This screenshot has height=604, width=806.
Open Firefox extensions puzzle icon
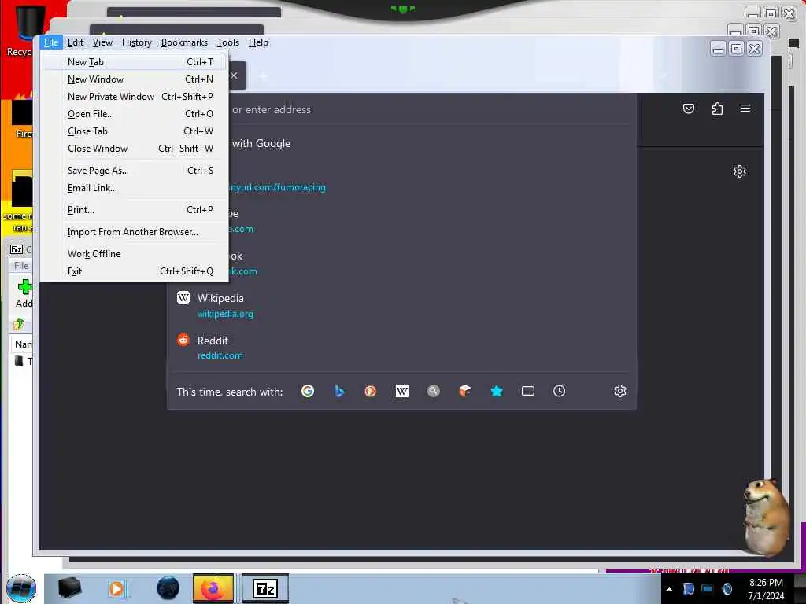pos(717,109)
